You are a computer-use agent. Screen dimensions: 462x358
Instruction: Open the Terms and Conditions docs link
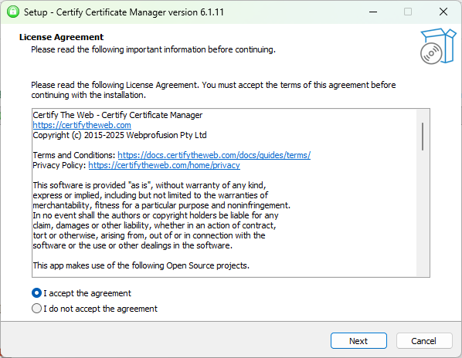pos(214,155)
